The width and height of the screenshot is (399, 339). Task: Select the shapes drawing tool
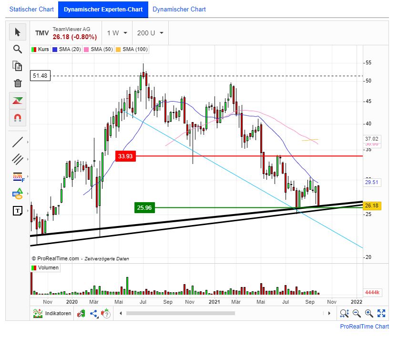(x=18, y=194)
